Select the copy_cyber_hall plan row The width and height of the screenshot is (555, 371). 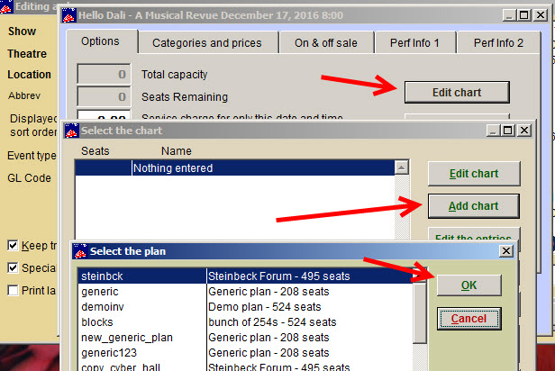(x=245, y=366)
